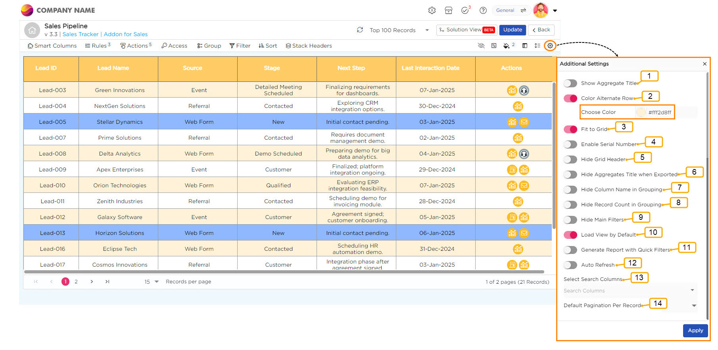Go to the last page of records

[x=107, y=282]
